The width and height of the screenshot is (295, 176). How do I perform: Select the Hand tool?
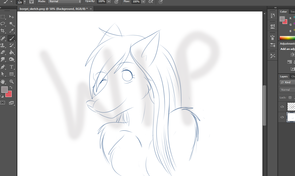pyautogui.click(x=3, y=82)
